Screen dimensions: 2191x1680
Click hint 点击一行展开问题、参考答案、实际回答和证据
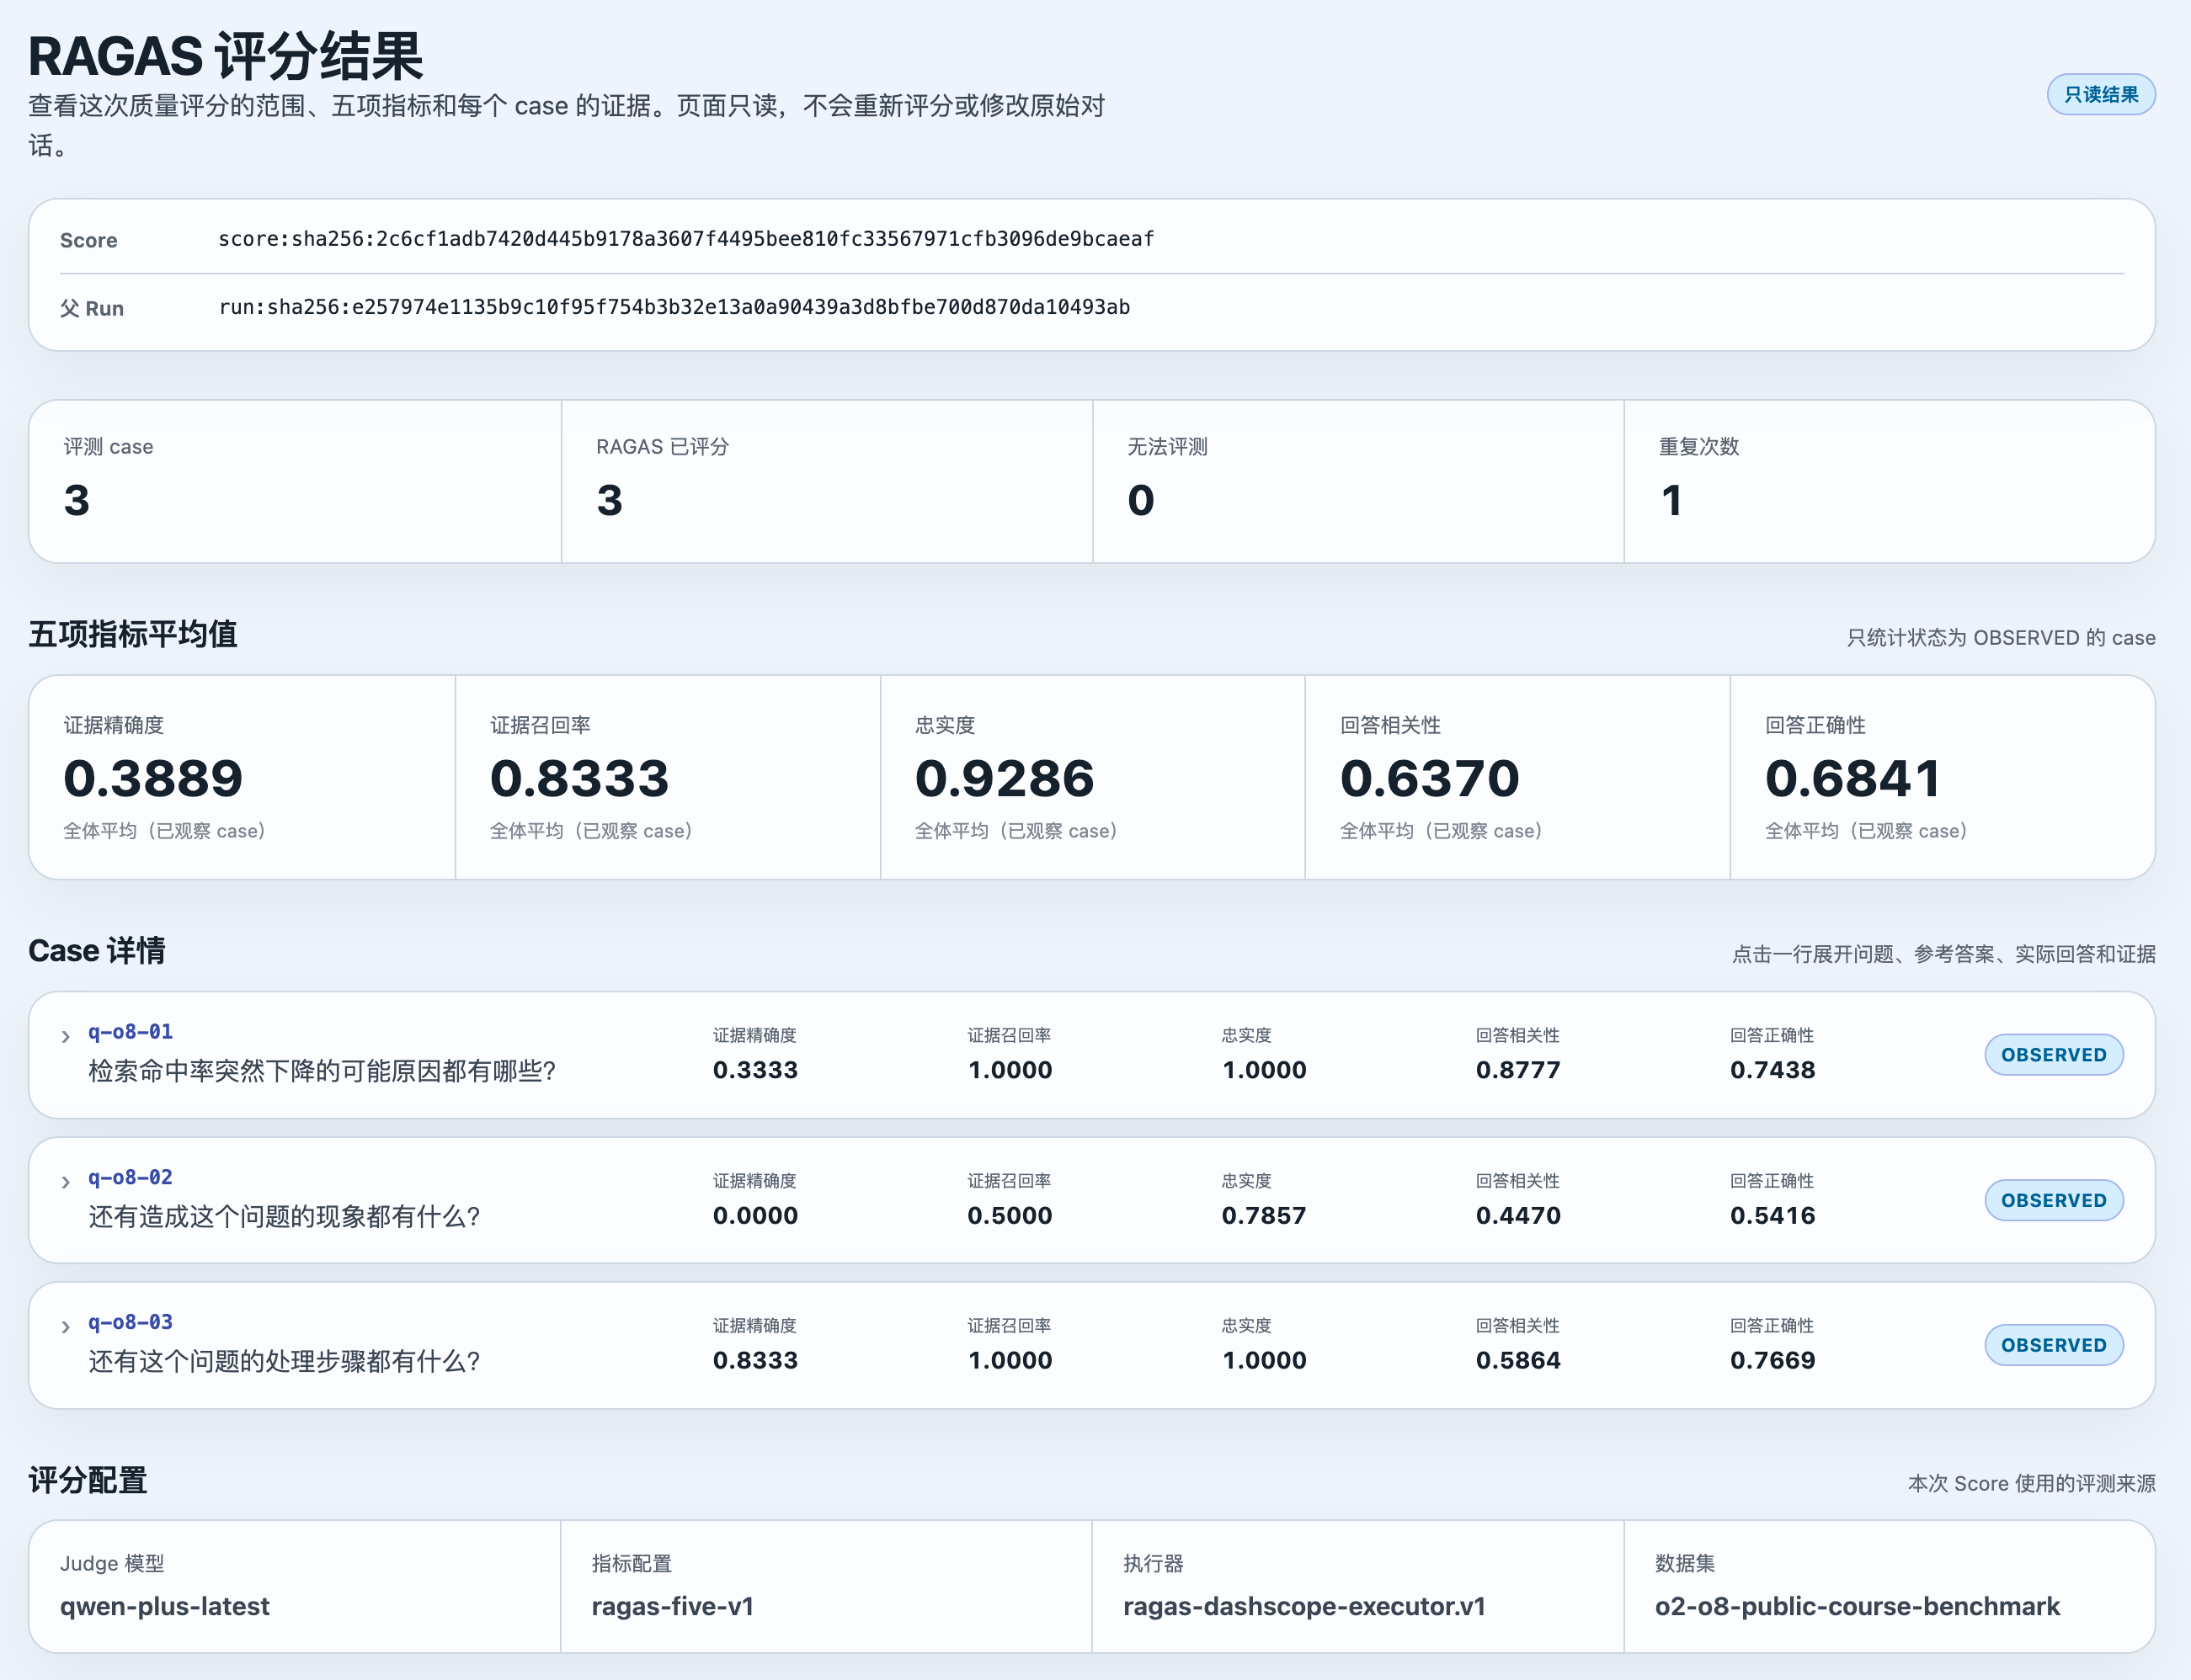coord(1944,954)
